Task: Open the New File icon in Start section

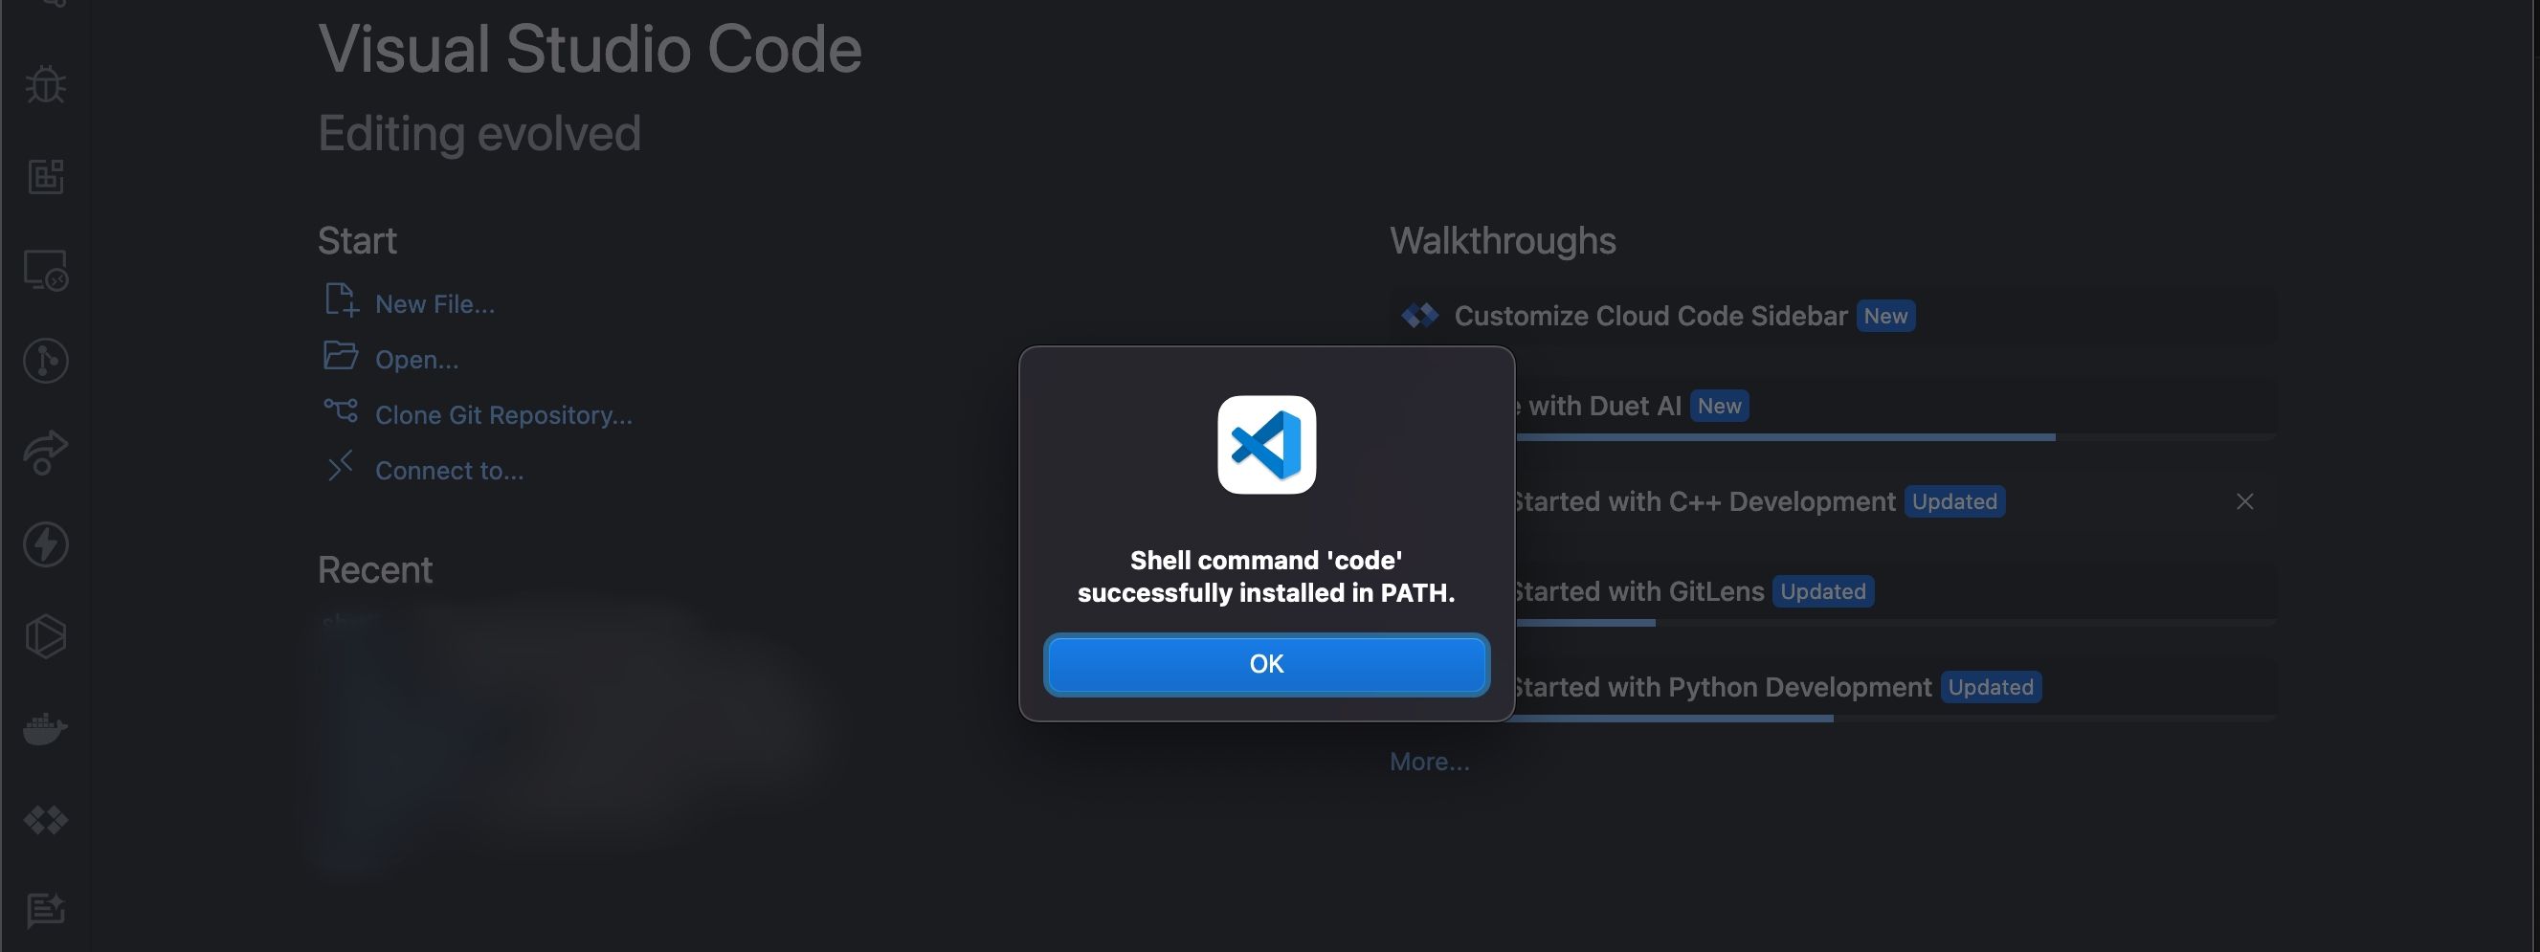Action: tap(340, 299)
